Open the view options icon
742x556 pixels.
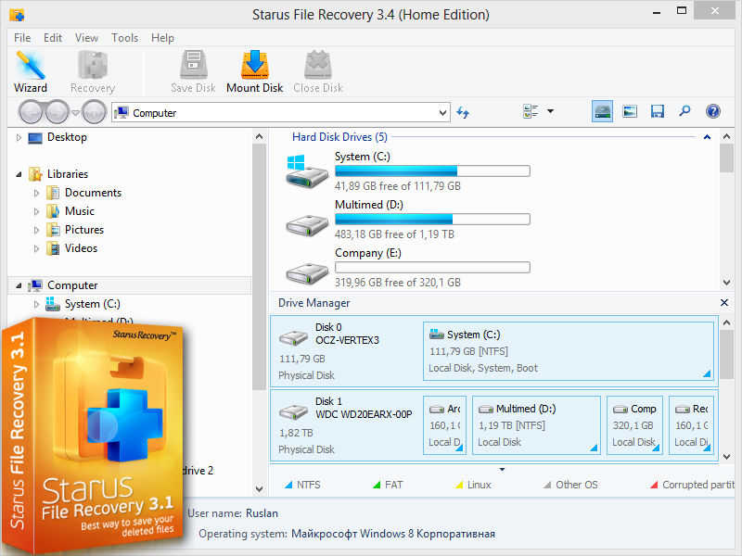point(531,111)
